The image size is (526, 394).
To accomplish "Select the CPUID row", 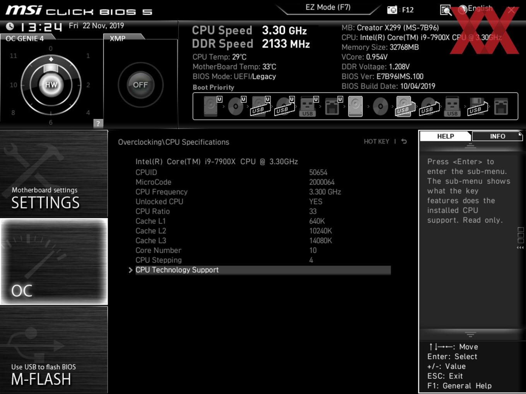I will coord(263,172).
